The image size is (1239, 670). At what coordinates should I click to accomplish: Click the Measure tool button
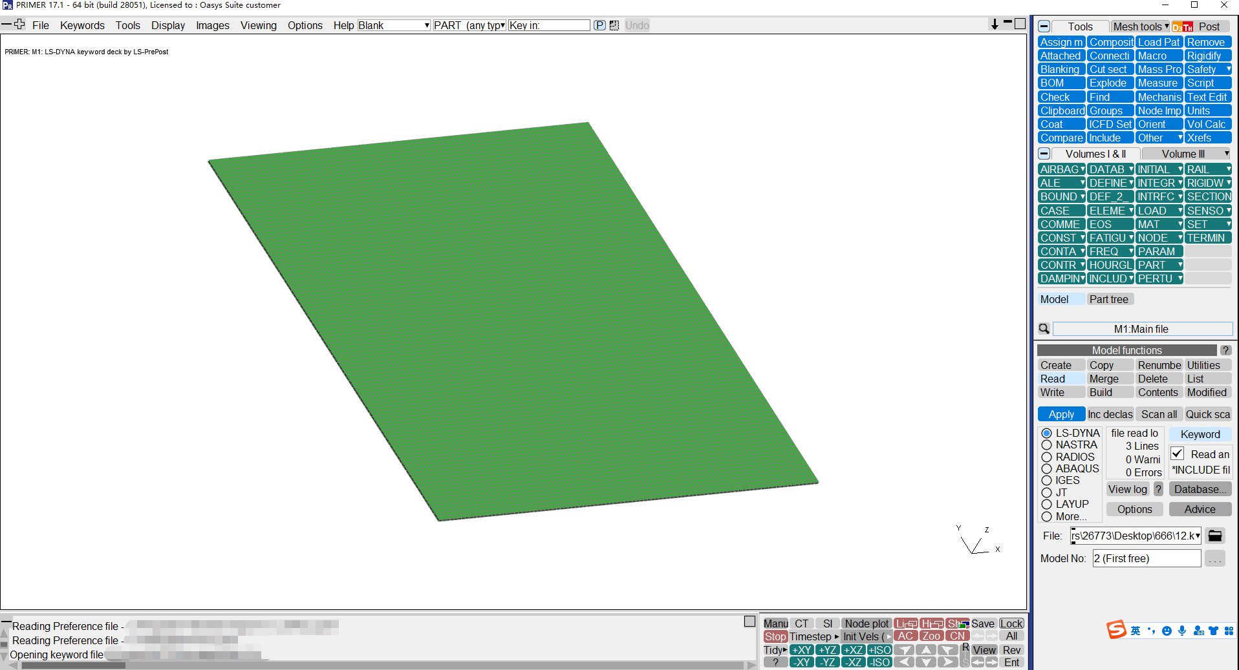pos(1159,83)
